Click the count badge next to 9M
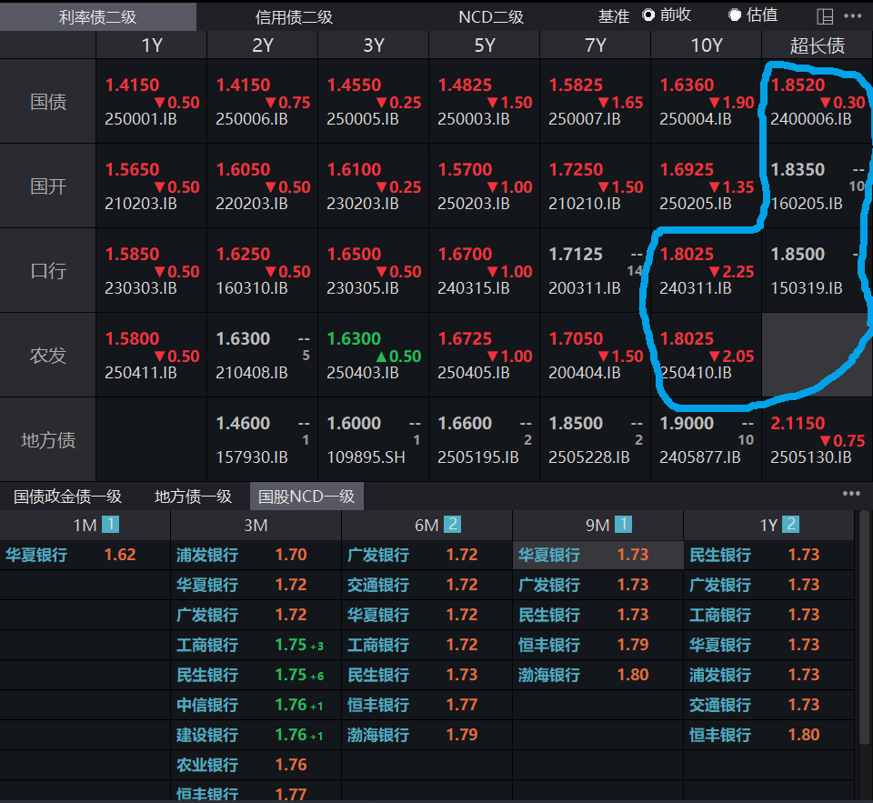The width and height of the screenshot is (873, 803). (x=623, y=524)
